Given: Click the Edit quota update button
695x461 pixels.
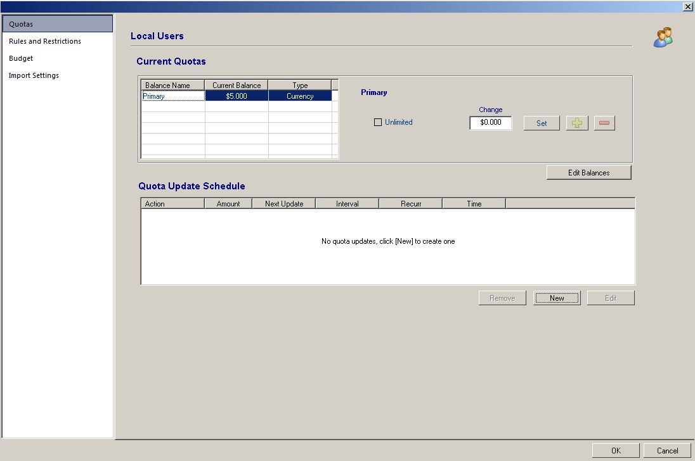Looking at the screenshot, I should coord(611,298).
